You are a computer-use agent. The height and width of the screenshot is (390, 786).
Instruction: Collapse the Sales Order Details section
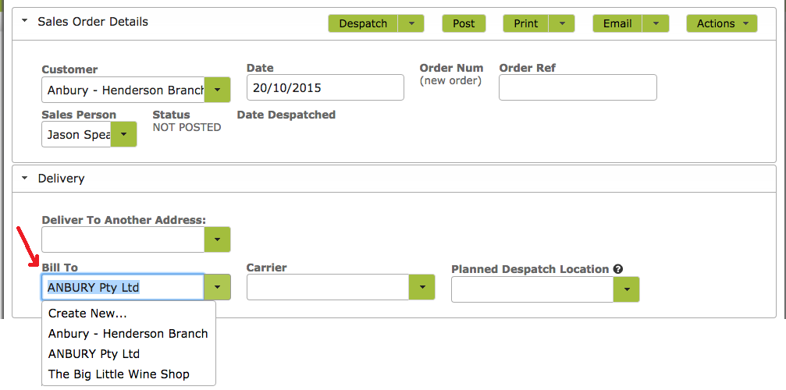click(24, 22)
